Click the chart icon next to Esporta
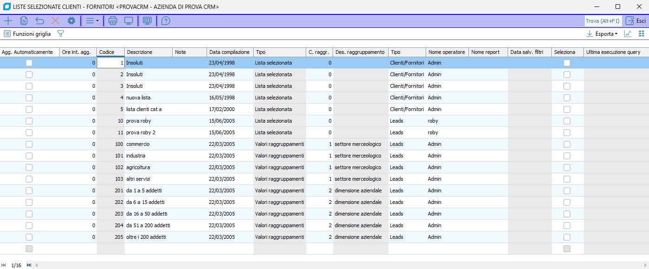The width and height of the screenshot is (649, 269). [x=628, y=34]
